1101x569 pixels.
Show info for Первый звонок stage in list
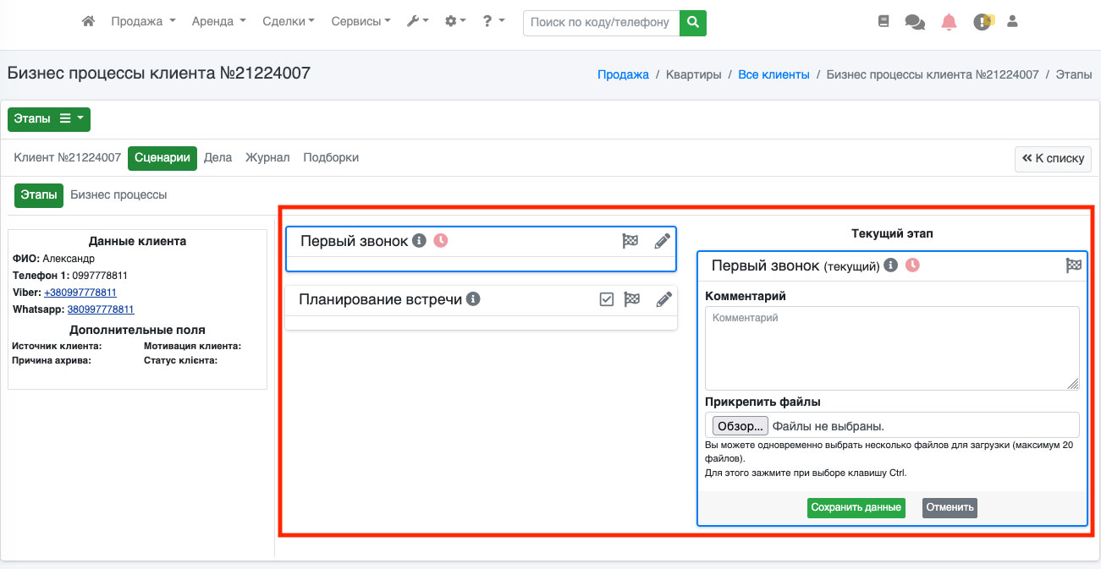point(419,241)
